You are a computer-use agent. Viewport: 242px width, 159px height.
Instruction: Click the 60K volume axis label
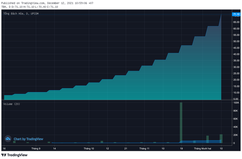[x=236, y=119]
